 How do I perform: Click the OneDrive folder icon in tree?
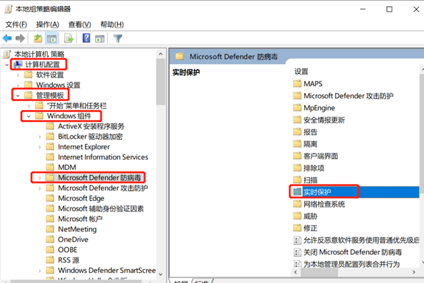tap(50, 239)
